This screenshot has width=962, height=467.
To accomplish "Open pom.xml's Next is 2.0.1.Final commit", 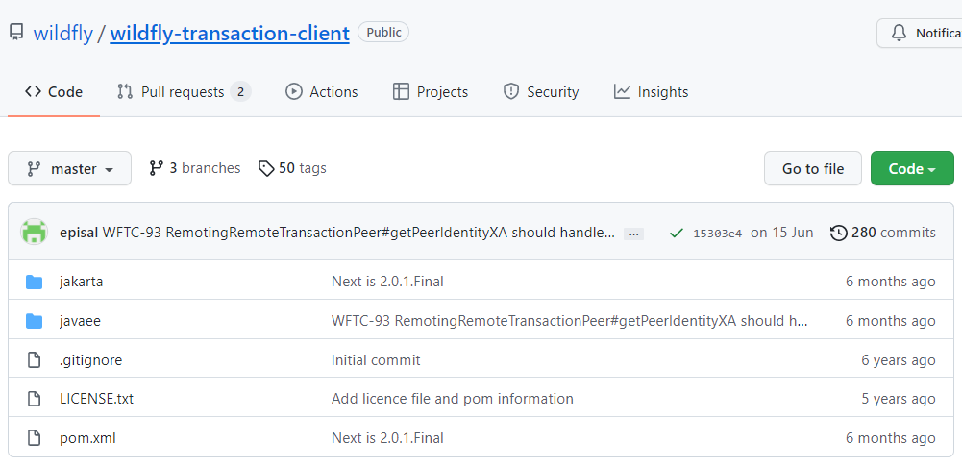I will pos(387,438).
